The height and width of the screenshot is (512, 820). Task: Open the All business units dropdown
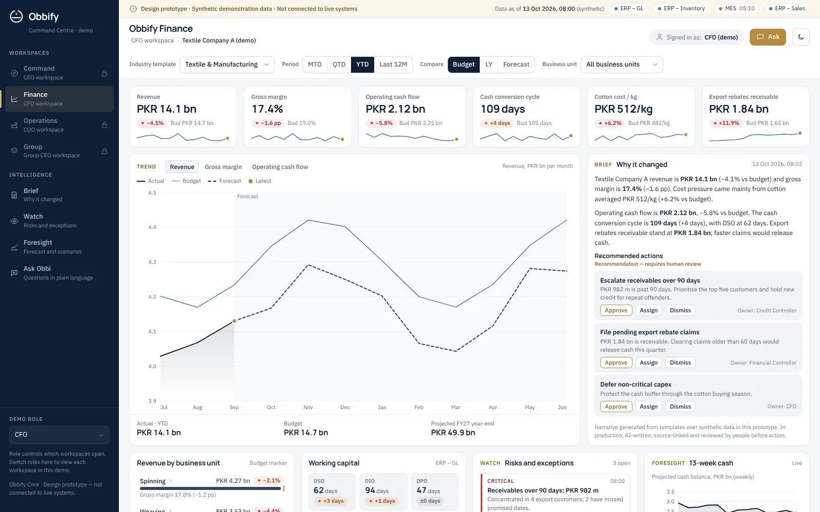(622, 65)
